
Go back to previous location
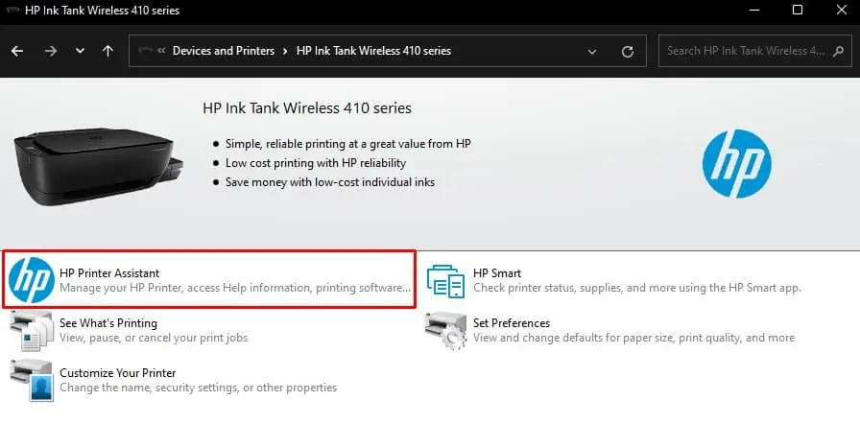19,51
